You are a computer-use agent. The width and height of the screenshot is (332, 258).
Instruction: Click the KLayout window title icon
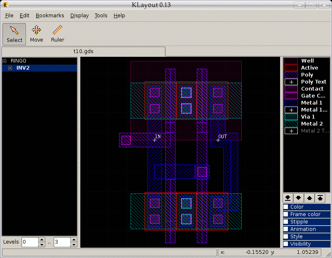coord(5,5)
